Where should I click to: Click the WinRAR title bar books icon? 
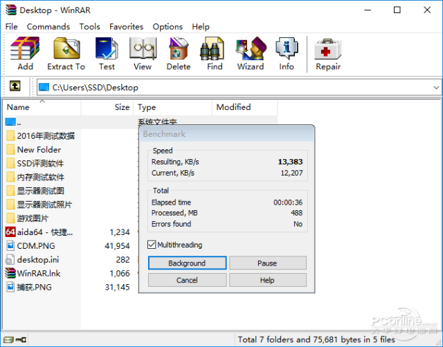pyautogui.click(x=11, y=10)
